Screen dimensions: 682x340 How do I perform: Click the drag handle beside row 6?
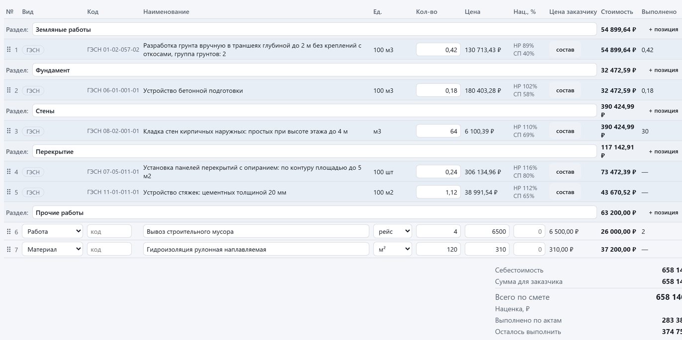[8, 231]
